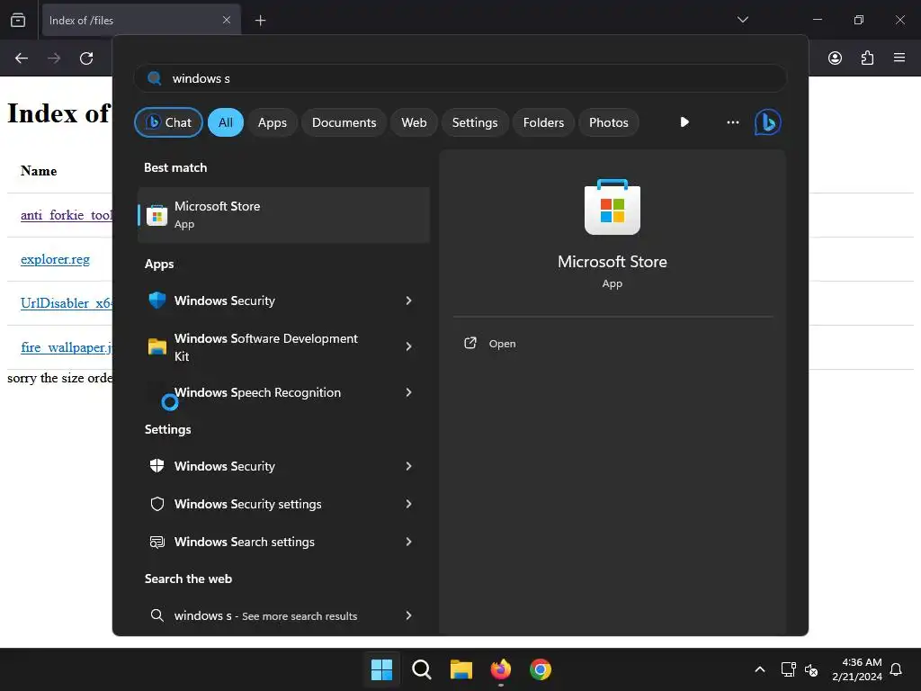
Task: Open Bing chat icon at panel right
Action: 768,122
